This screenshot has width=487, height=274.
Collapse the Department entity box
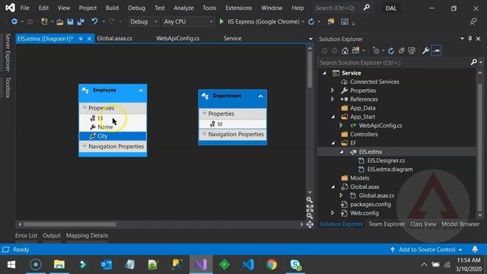260,97
